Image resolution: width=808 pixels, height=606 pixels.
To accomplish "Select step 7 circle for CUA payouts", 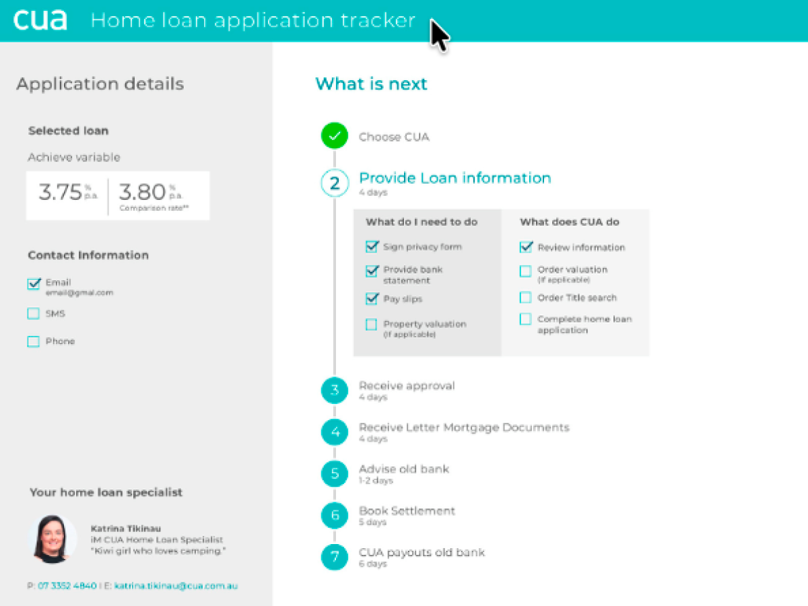I will tap(335, 557).
